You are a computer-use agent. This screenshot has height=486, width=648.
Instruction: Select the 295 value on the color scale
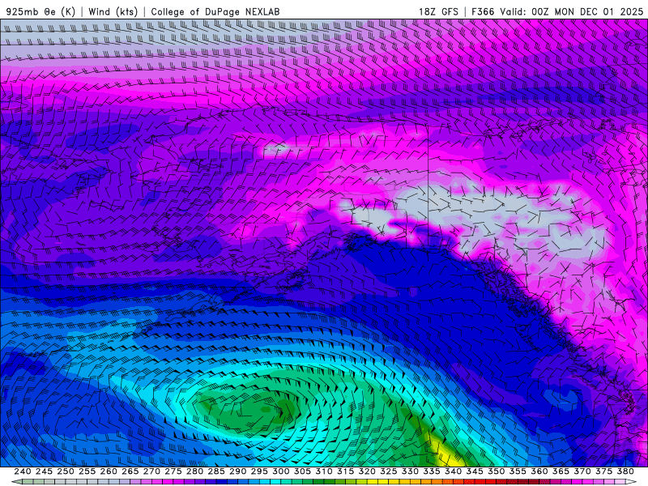(259, 471)
